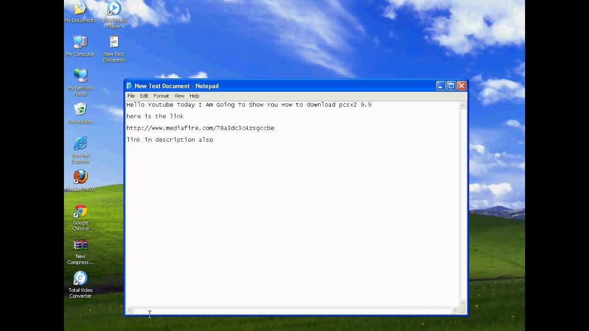Click the 'here is the link' line
Viewport: 589px width, 331px height.
click(155, 116)
